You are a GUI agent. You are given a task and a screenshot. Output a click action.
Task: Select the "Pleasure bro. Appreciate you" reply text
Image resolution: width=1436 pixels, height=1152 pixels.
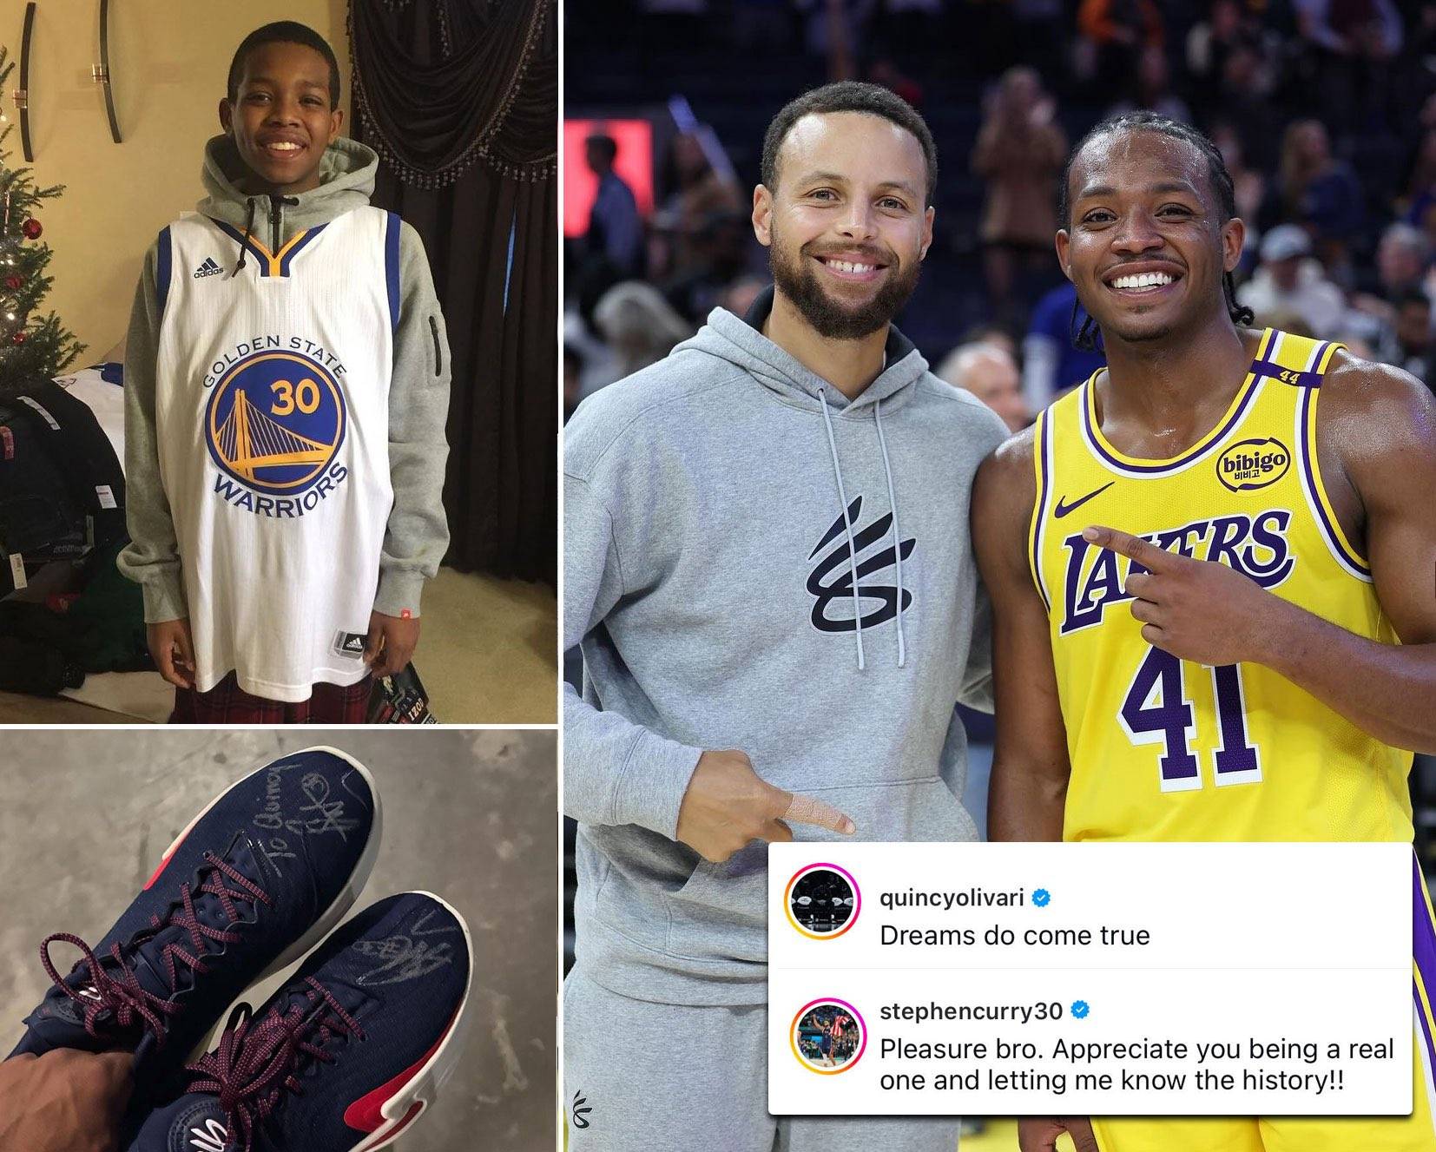click(1136, 1064)
